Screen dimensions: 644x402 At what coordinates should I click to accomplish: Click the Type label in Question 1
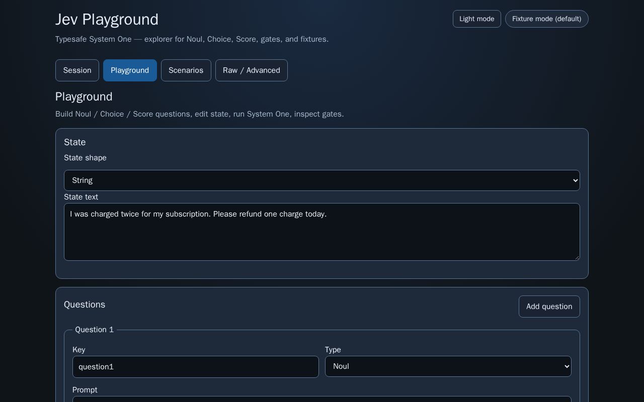[x=333, y=350]
